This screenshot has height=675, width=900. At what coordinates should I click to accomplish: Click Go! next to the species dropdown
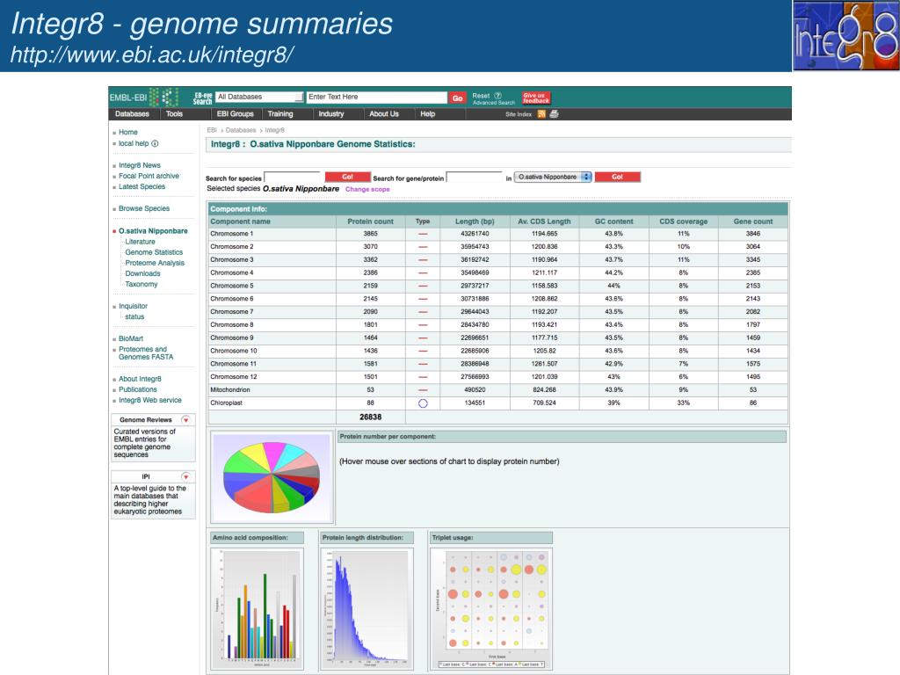pyautogui.click(x=617, y=177)
